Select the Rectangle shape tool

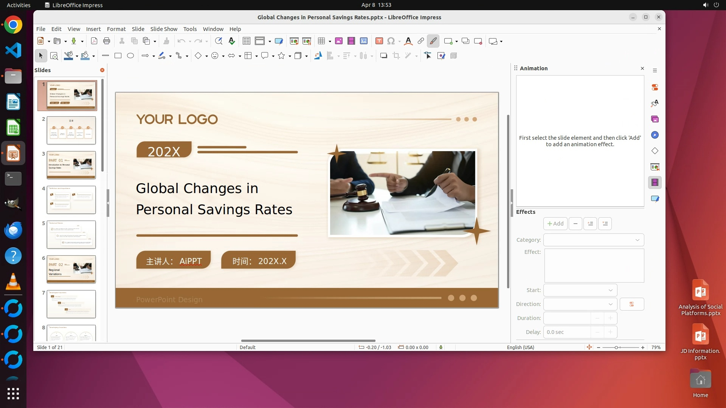[118, 56]
